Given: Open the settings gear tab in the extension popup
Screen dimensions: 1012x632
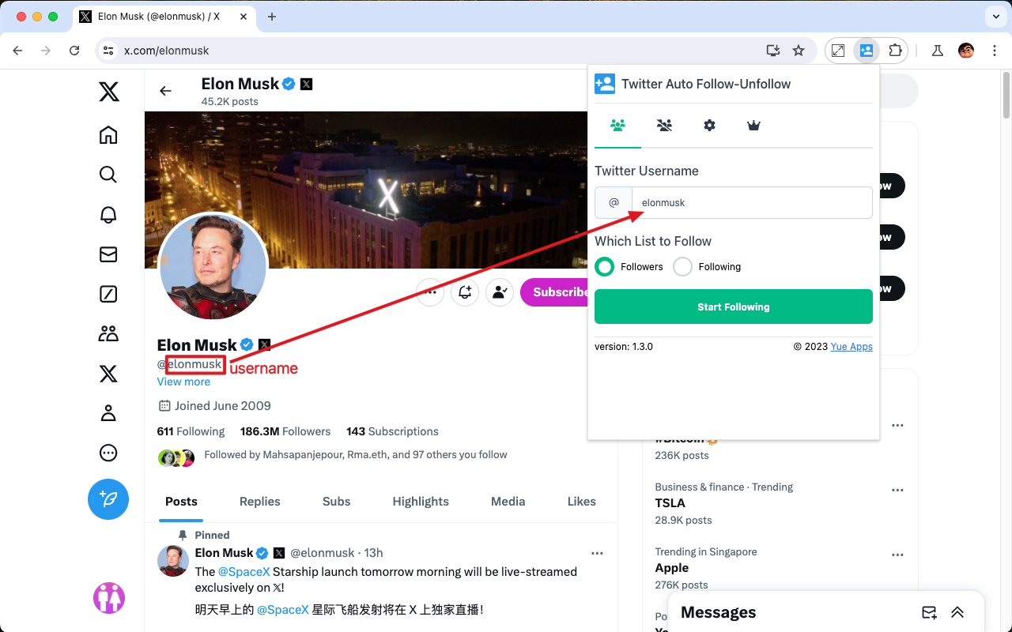Looking at the screenshot, I should 709,125.
